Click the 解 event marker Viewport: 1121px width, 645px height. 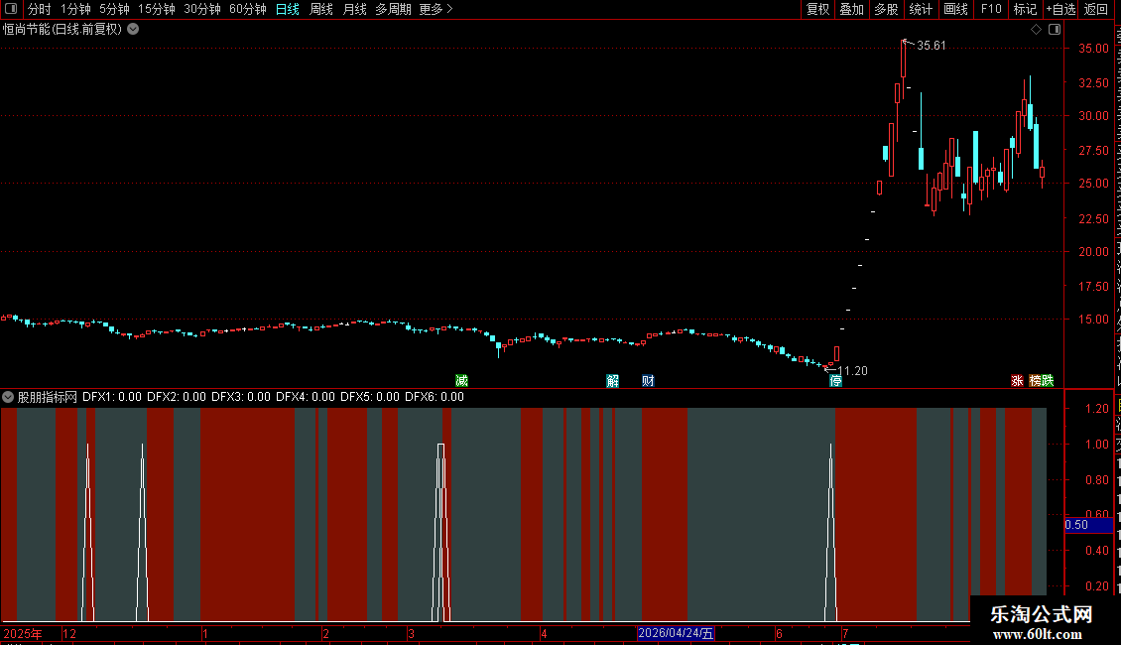click(x=613, y=380)
